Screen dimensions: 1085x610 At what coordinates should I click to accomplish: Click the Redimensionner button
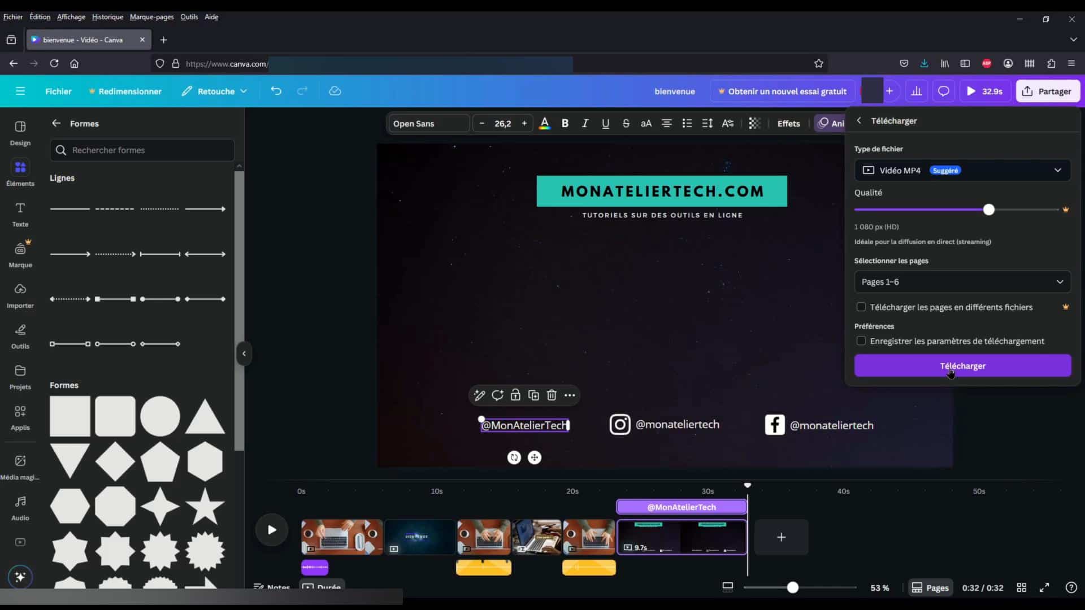pos(125,91)
